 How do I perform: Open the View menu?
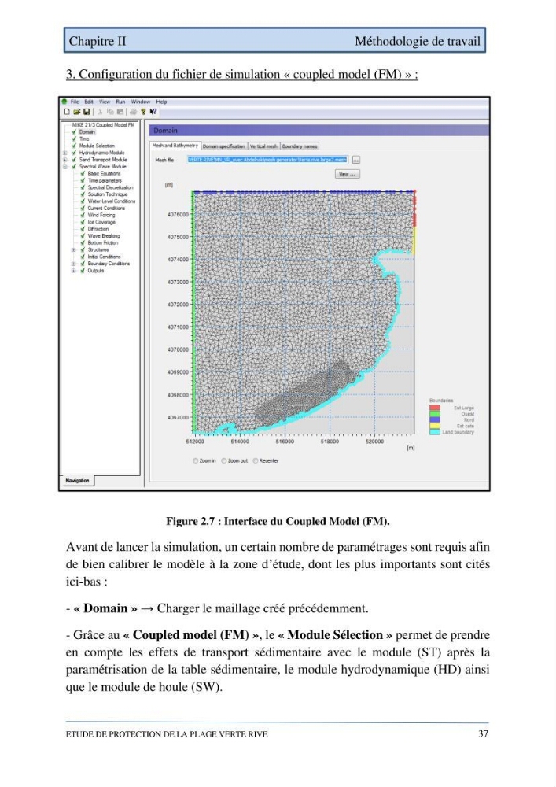coord(105,102)
